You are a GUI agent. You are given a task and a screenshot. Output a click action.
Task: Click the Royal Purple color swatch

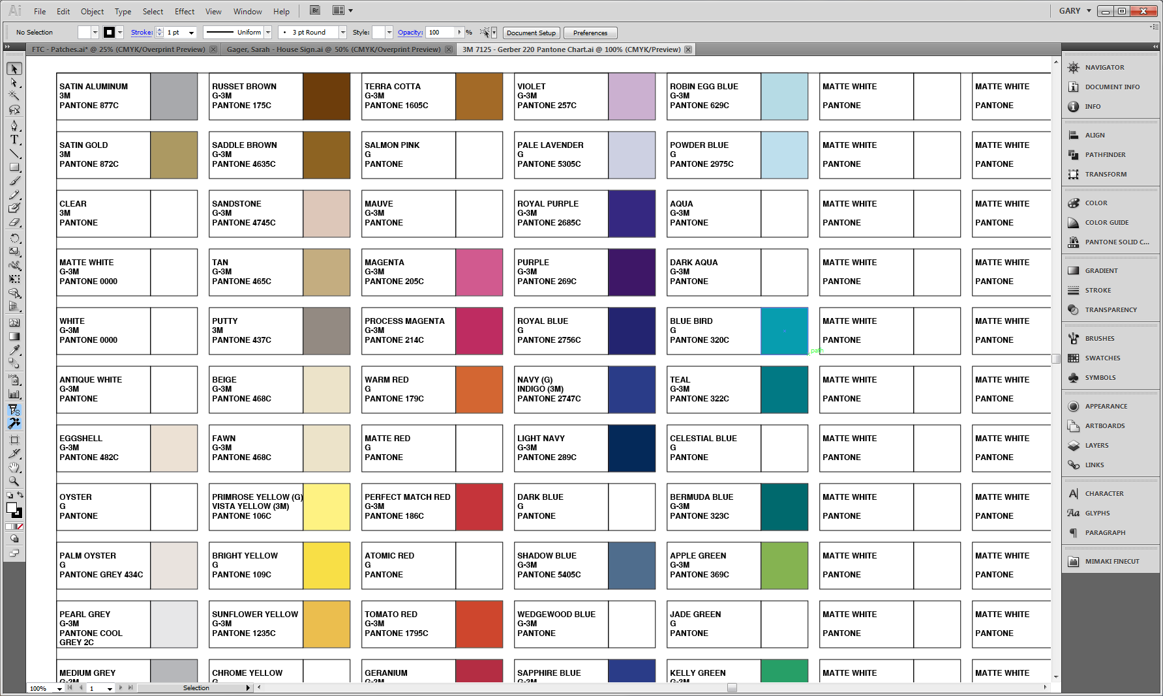click(631, 214)
